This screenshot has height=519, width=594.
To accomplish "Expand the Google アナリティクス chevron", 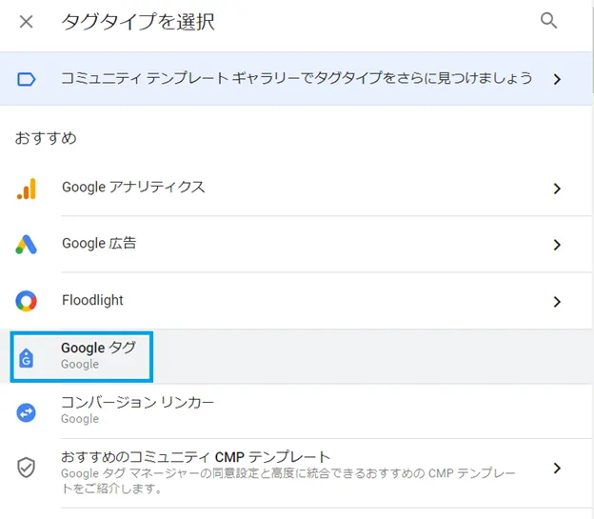I will pyautogui.click(x=557, y=189).
